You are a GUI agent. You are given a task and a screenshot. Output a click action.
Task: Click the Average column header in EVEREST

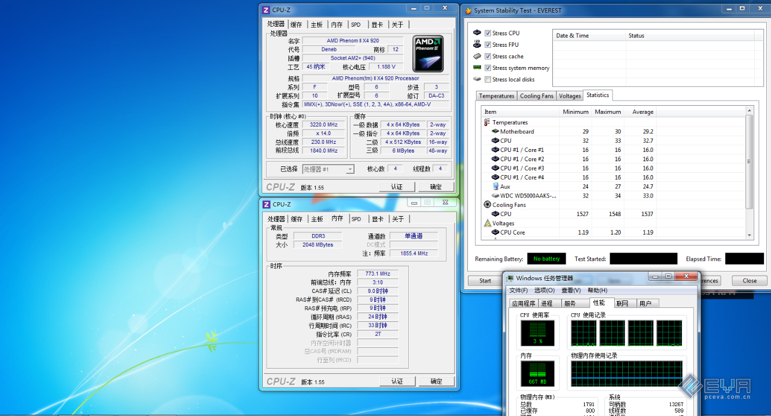(641, 112)
